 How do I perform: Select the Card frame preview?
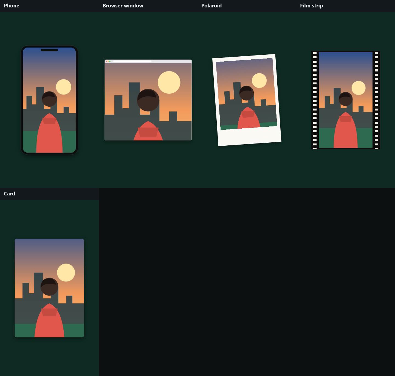tap(49, 288)
